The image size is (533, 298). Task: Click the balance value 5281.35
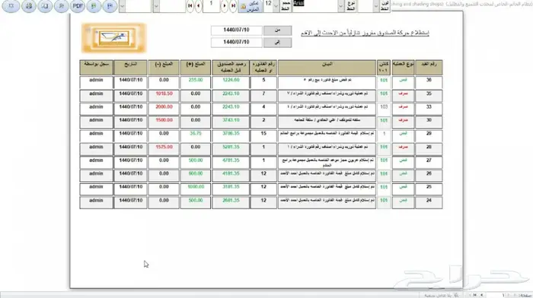pyautogui.click(x=231, y=147)
